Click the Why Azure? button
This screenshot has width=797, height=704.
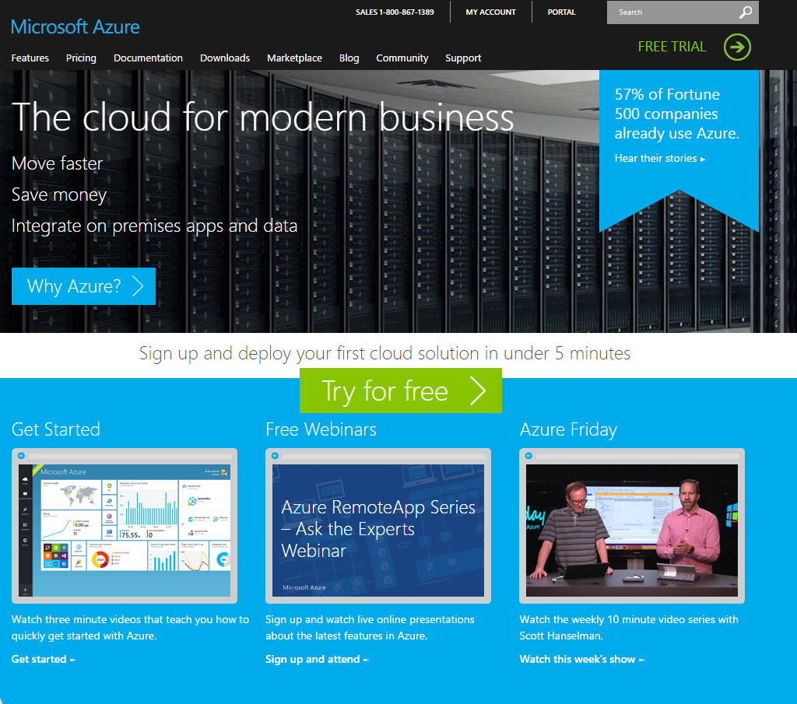[x=83, y=286]
